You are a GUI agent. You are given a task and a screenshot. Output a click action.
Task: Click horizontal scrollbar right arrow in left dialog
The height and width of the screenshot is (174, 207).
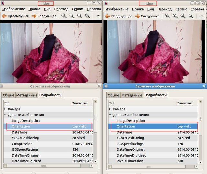91,166
